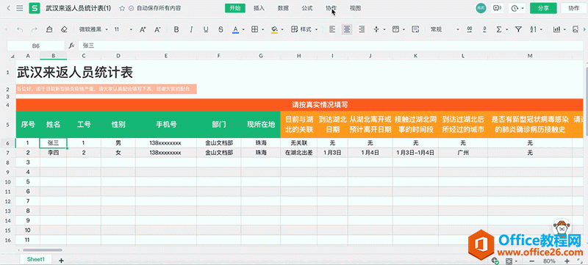Expand the 常规 number format dropdown
The image size is (588, 265).
pos(445,29)
